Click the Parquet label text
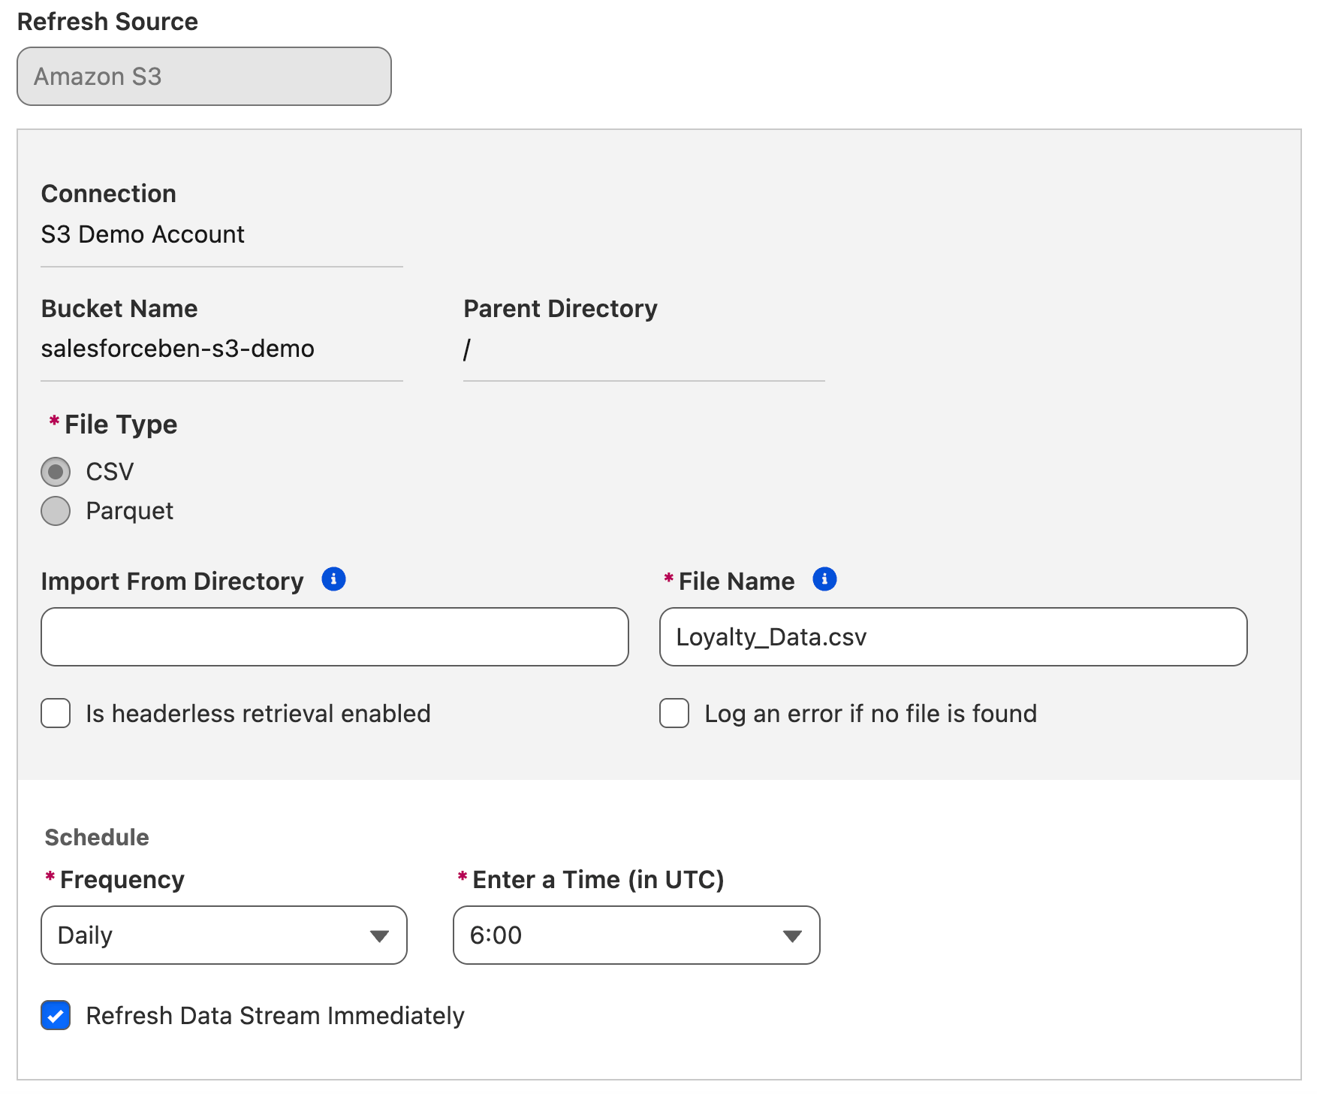 pos(129,511)
